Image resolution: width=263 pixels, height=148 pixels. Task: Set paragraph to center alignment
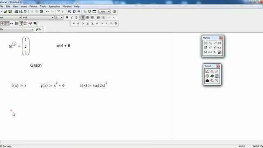(x=88, y=17)
